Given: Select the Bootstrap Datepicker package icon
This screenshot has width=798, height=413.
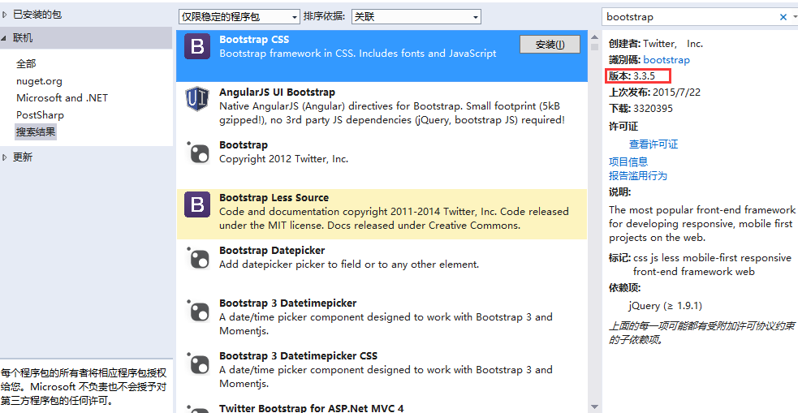Looking at the screenshot, I should click(197, 258).
